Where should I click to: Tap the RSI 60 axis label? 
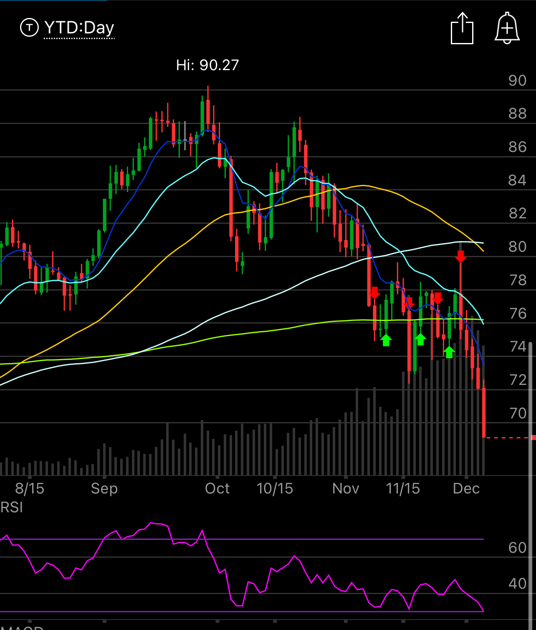click(x=518, y=547)
